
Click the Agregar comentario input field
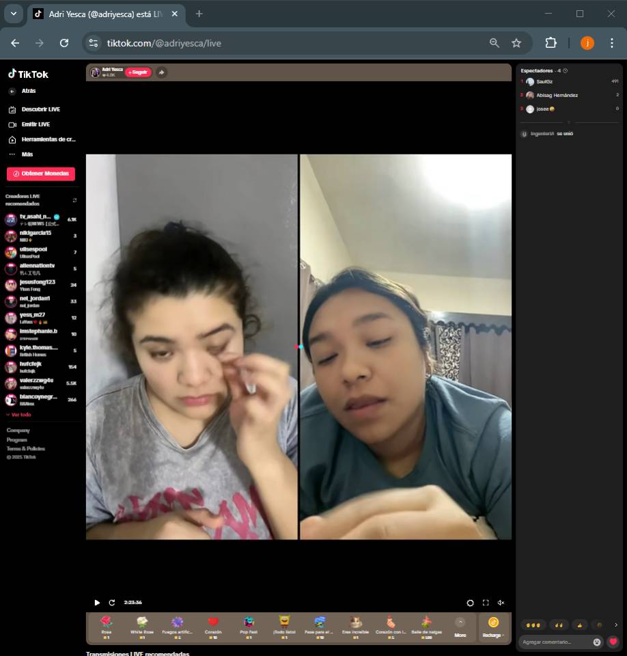pyautogui.click(x=556, y=642)
